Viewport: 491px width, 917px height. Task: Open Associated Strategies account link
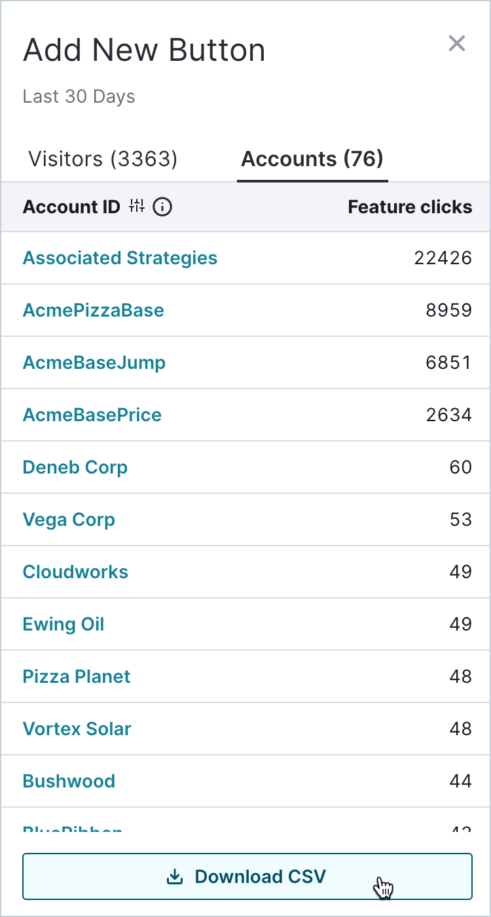[x=120, y=258]
